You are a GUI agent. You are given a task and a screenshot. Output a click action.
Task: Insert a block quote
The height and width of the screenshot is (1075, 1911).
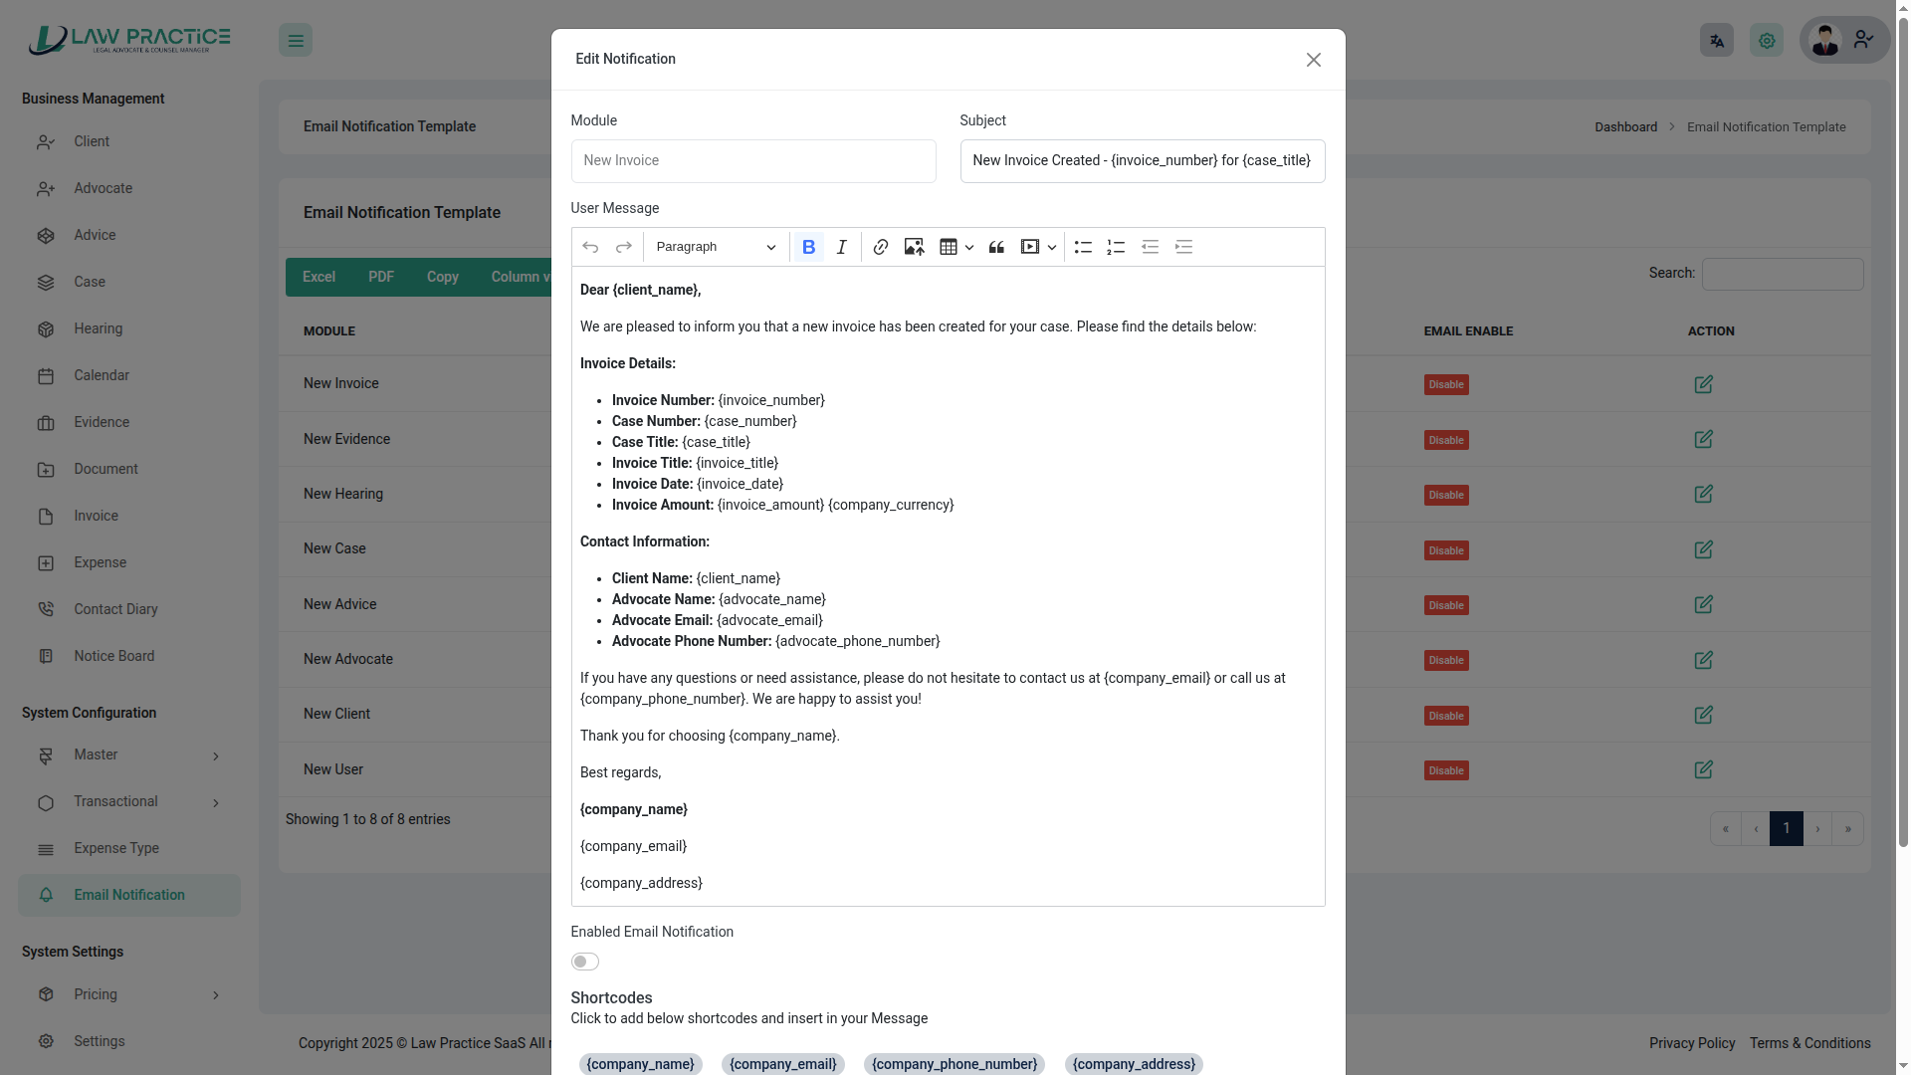pos(996,247)
